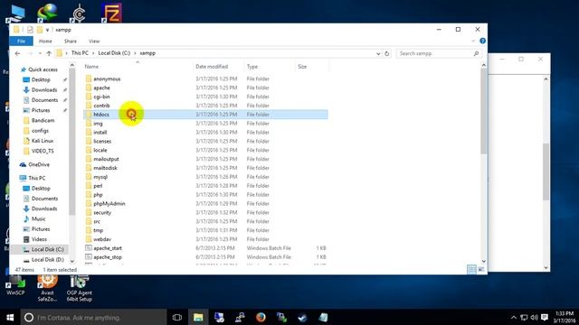Open the Share ribbon tab
This screenshot has width=579, height=325.
click(x=71, y=41)
